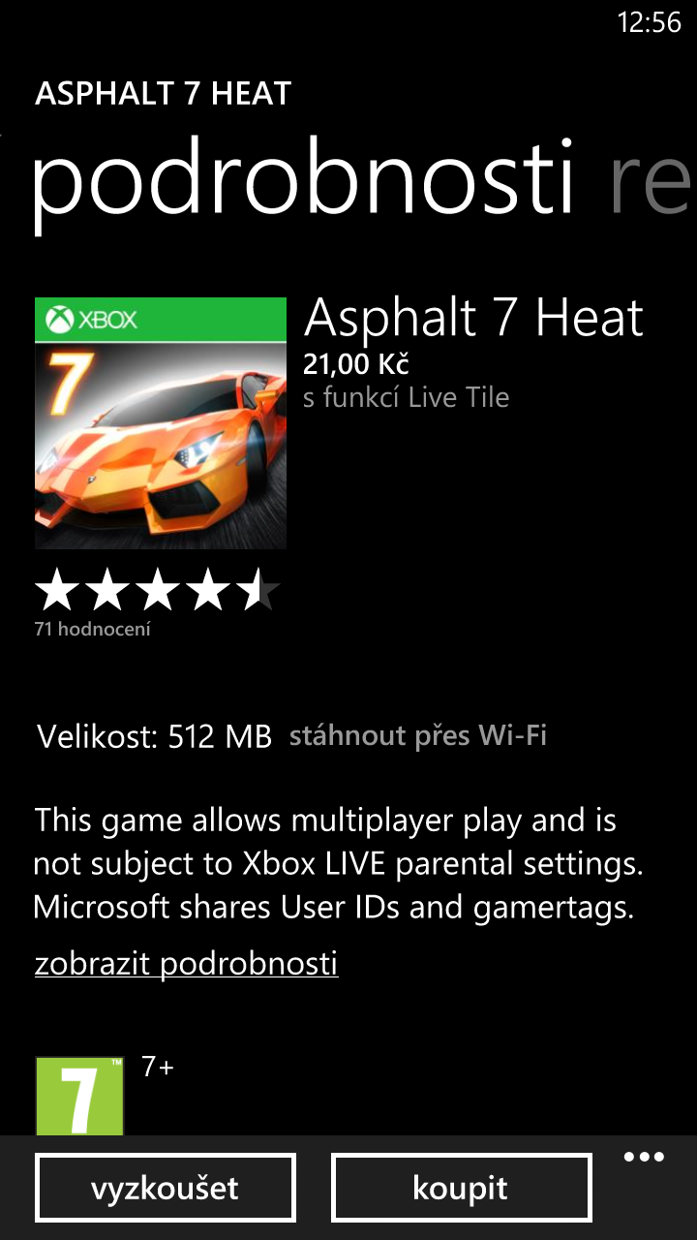697x1240 pixels.
Task: Tap the Asphalt 7 Heat app title
Action: coord(473,318)
